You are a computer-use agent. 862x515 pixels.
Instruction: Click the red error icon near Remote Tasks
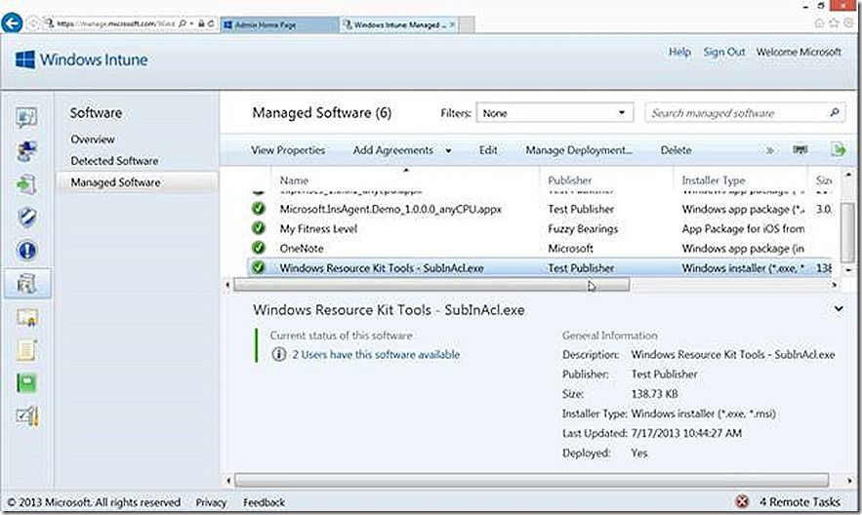[x=742, y=501]
